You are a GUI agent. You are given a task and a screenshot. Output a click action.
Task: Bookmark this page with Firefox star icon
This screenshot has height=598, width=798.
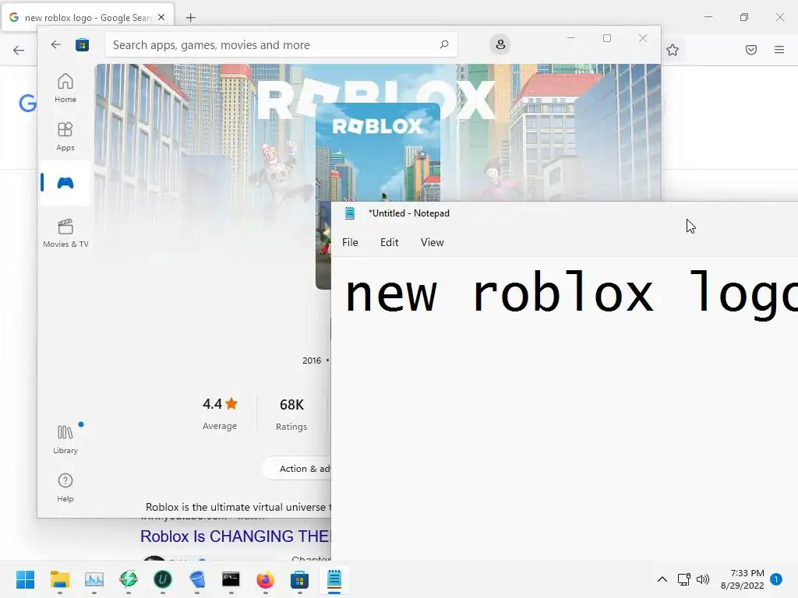(x=673, y=50)
